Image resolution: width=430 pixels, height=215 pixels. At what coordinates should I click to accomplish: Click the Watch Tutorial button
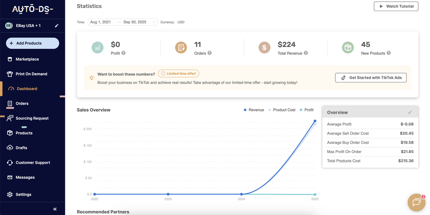(396, 6)
